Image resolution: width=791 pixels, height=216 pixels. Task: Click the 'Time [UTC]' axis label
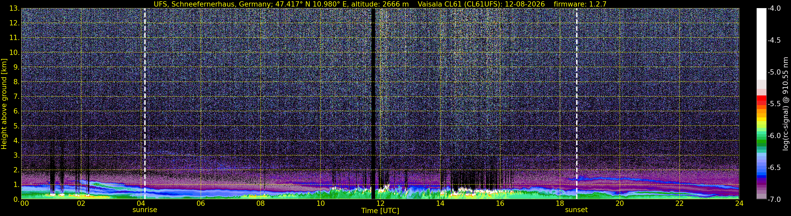[x=380, y=211]
